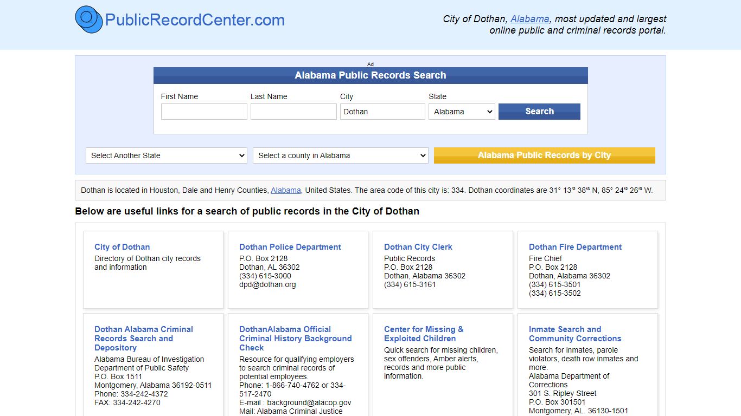Select fire department phone (334) 615-3502

tap(554, 293)
